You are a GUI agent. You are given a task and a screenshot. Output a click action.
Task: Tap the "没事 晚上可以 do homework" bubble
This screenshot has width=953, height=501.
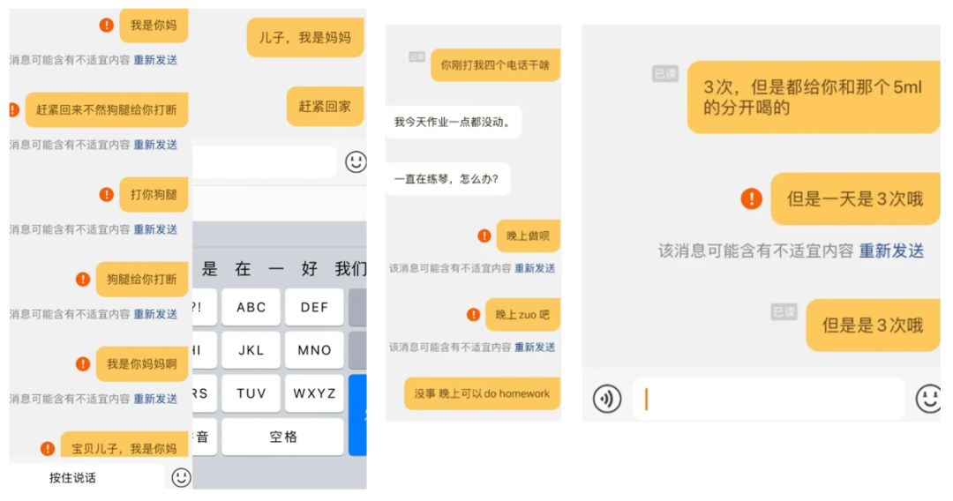pyautogui.click(x=482, y=393)
